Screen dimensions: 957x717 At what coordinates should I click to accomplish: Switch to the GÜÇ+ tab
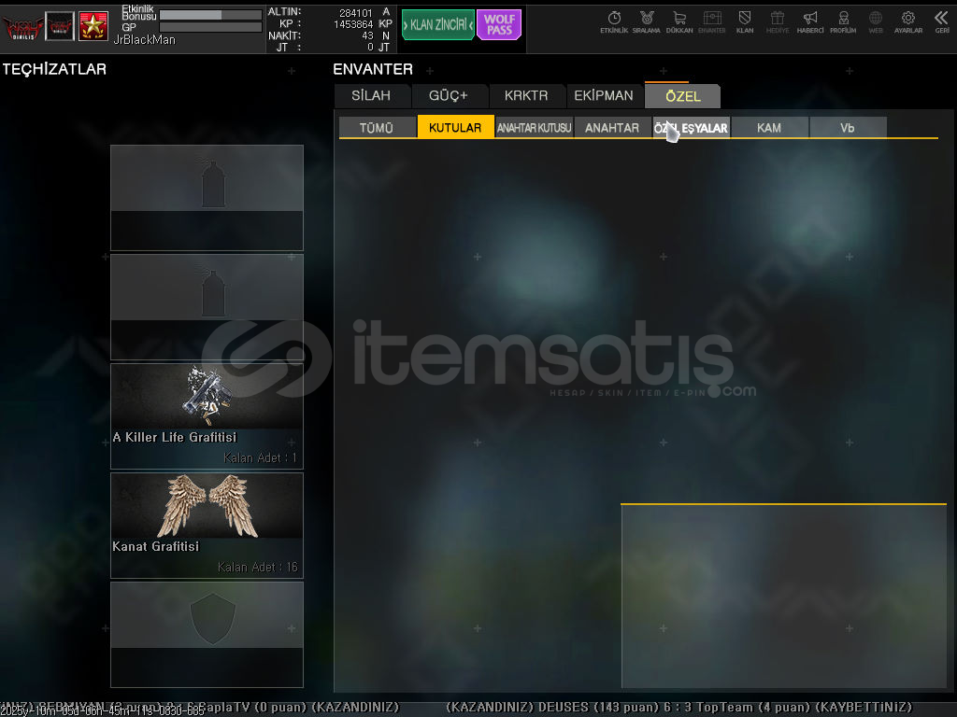coord(448,96)
